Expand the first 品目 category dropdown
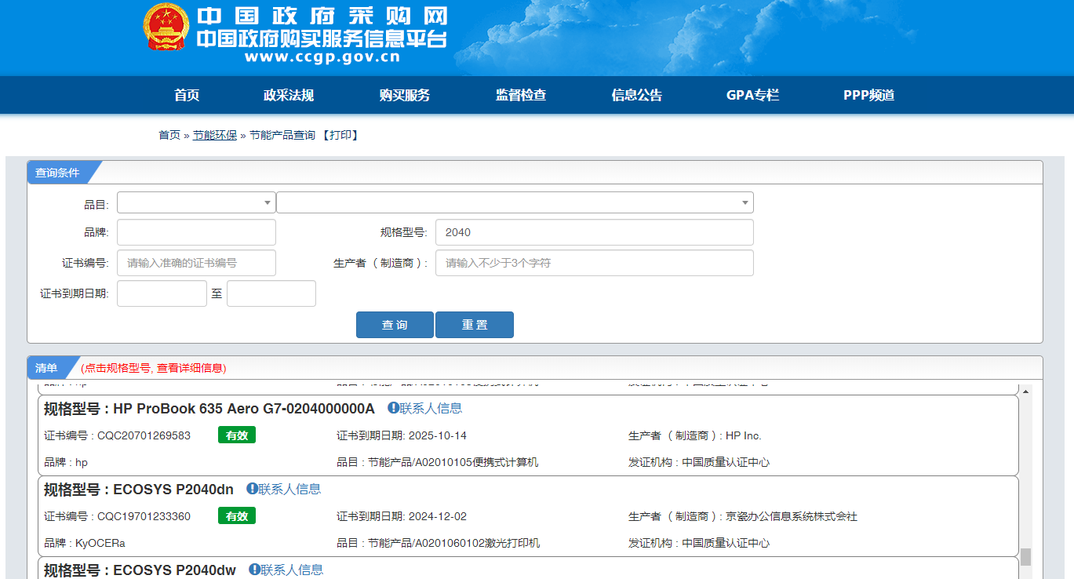 coord(196,202)
